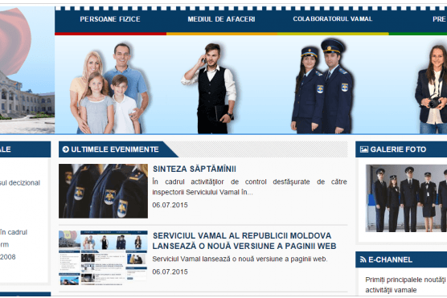Open the Sinteza Săptămînii article headline
The width and height of the screenshot is (447, 298).
(x=195, y=169)
